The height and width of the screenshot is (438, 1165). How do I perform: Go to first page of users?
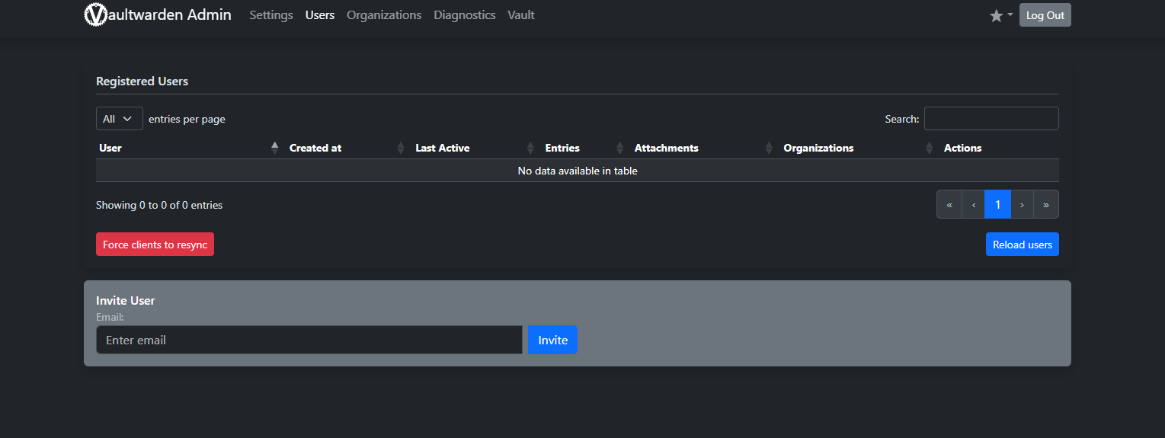click(949, 204)
